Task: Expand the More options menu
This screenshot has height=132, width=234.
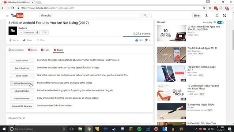Action: coord(40,40)
